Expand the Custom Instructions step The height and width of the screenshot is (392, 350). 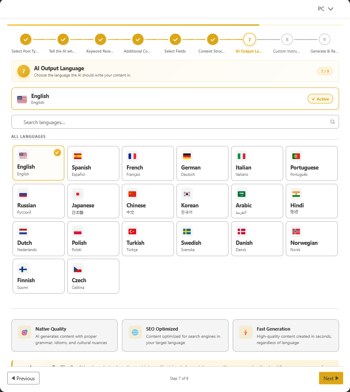[x=287, y=39]
